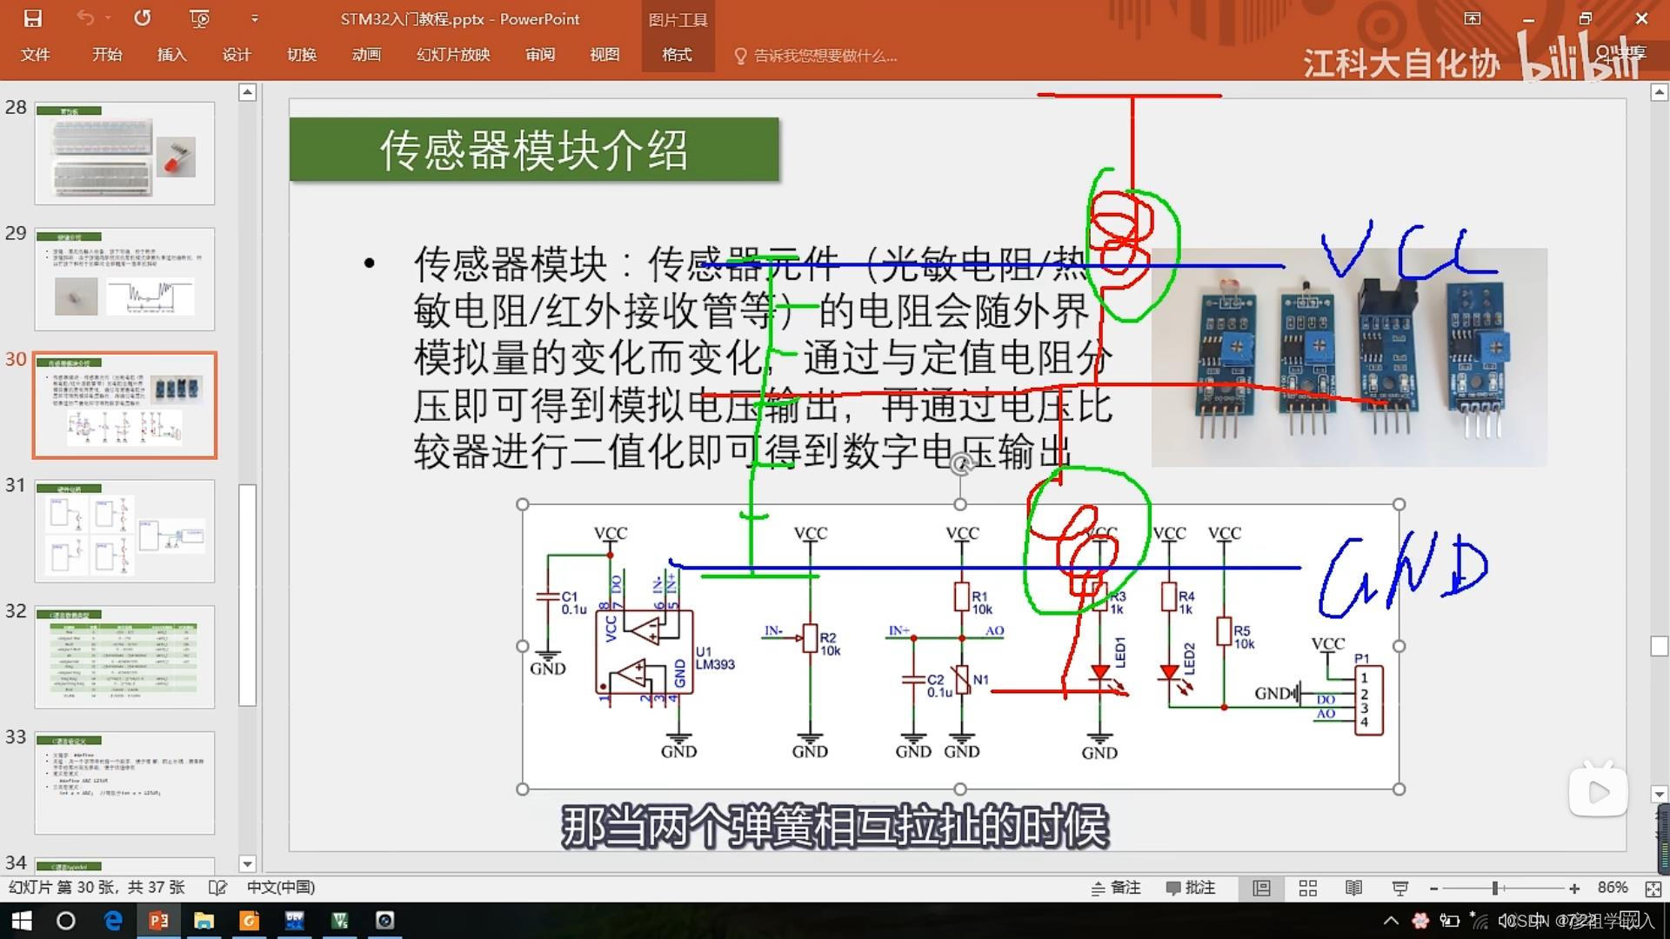Image resolution: width=1670 pixels, height=939 pixels.
Task: Open Reading view icon in status bar
Action: [1353, 888]
